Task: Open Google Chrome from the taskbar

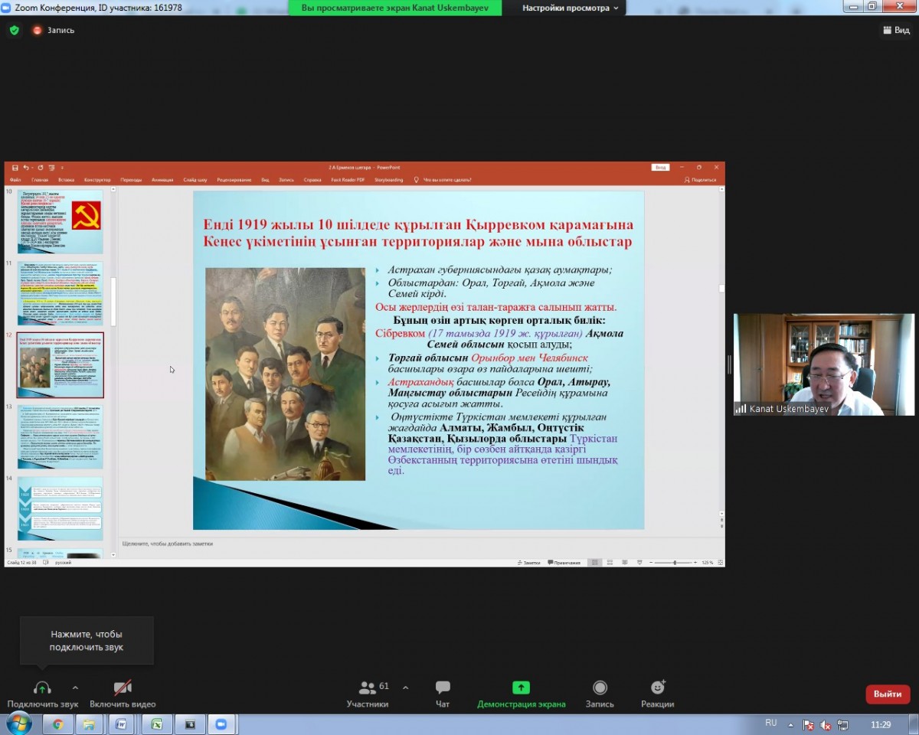Action: point(58,724)
